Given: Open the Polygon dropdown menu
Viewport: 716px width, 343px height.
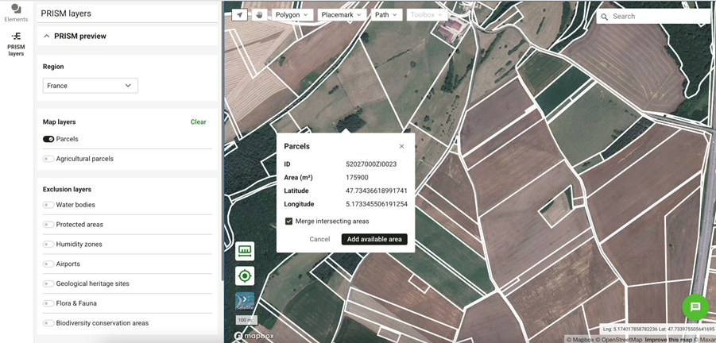Looking at the screenshot, I should point(292,15).
